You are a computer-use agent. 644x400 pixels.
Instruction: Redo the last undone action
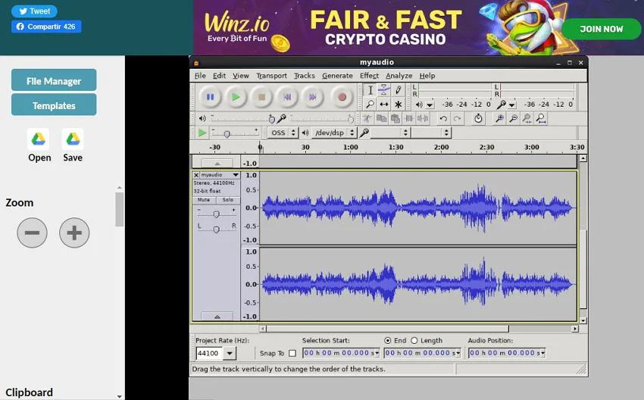457,119
